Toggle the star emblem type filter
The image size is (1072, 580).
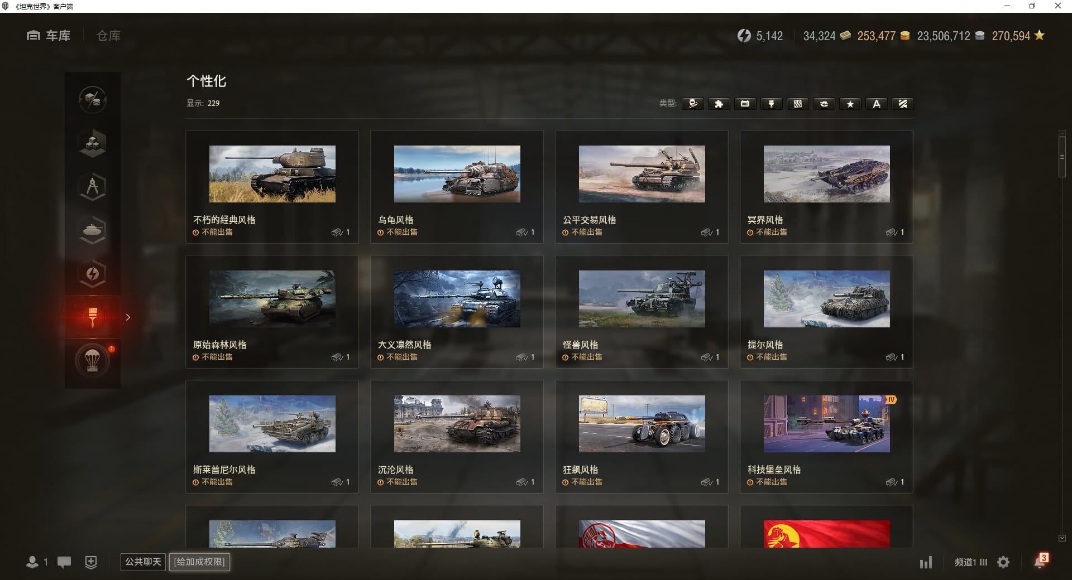point(850,104)
